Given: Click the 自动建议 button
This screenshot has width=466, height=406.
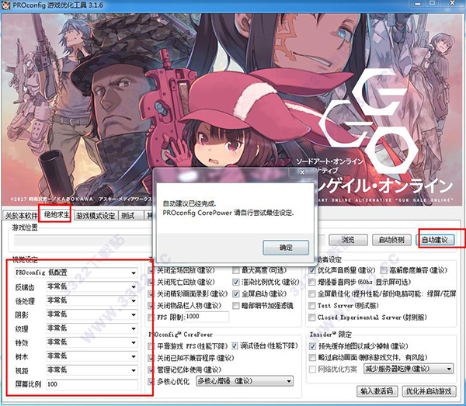Looking at the screenshot, I should [435, 240].
